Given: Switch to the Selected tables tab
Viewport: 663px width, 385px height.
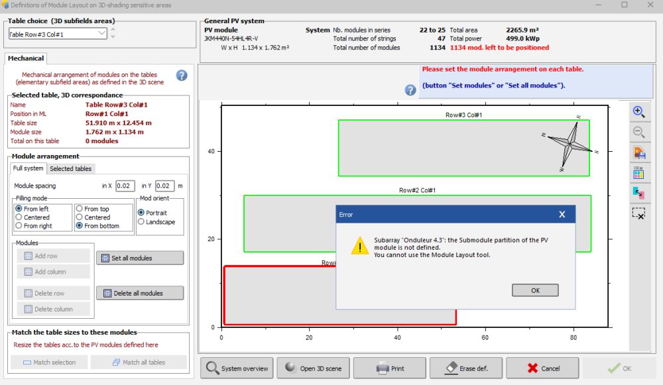Looking at the screenshot, I should click(x=70, y=168).
